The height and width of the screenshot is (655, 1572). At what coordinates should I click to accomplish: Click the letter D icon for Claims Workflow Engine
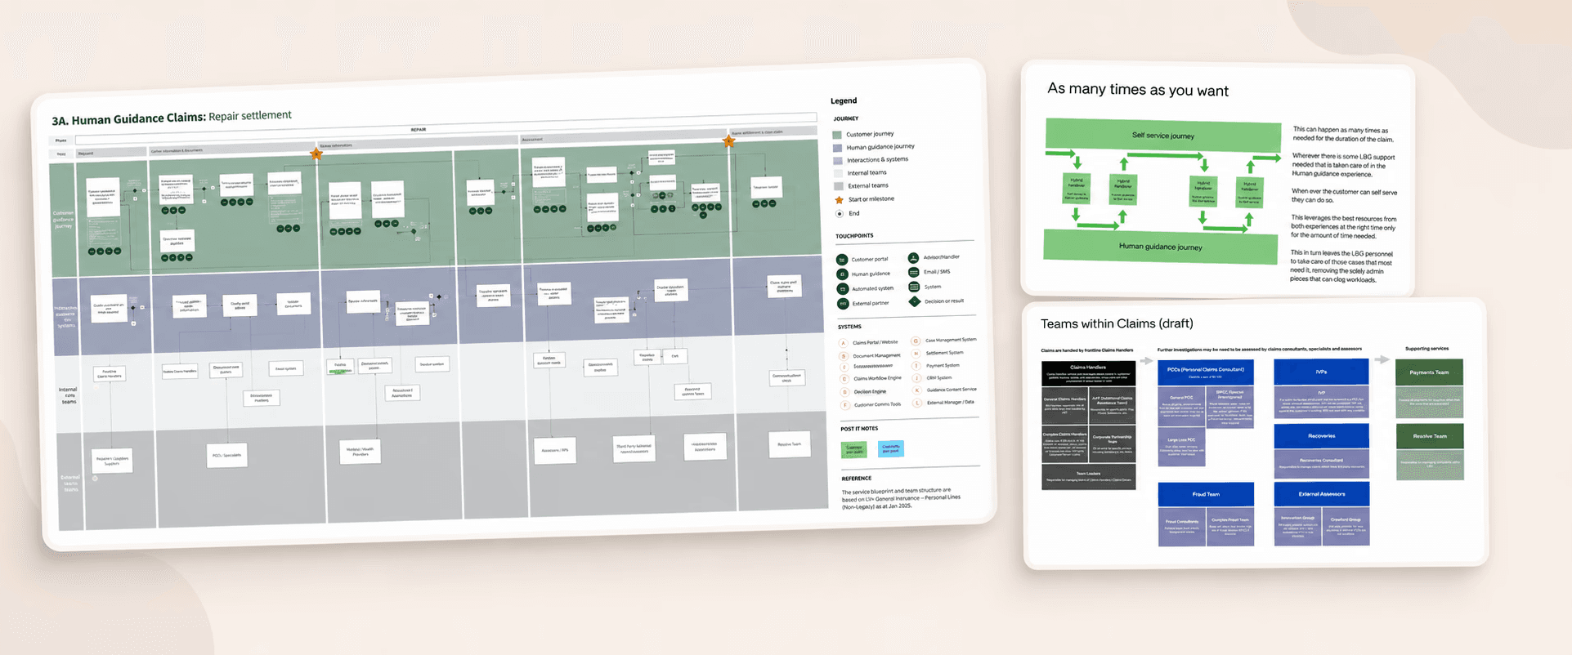click(844, 379)
